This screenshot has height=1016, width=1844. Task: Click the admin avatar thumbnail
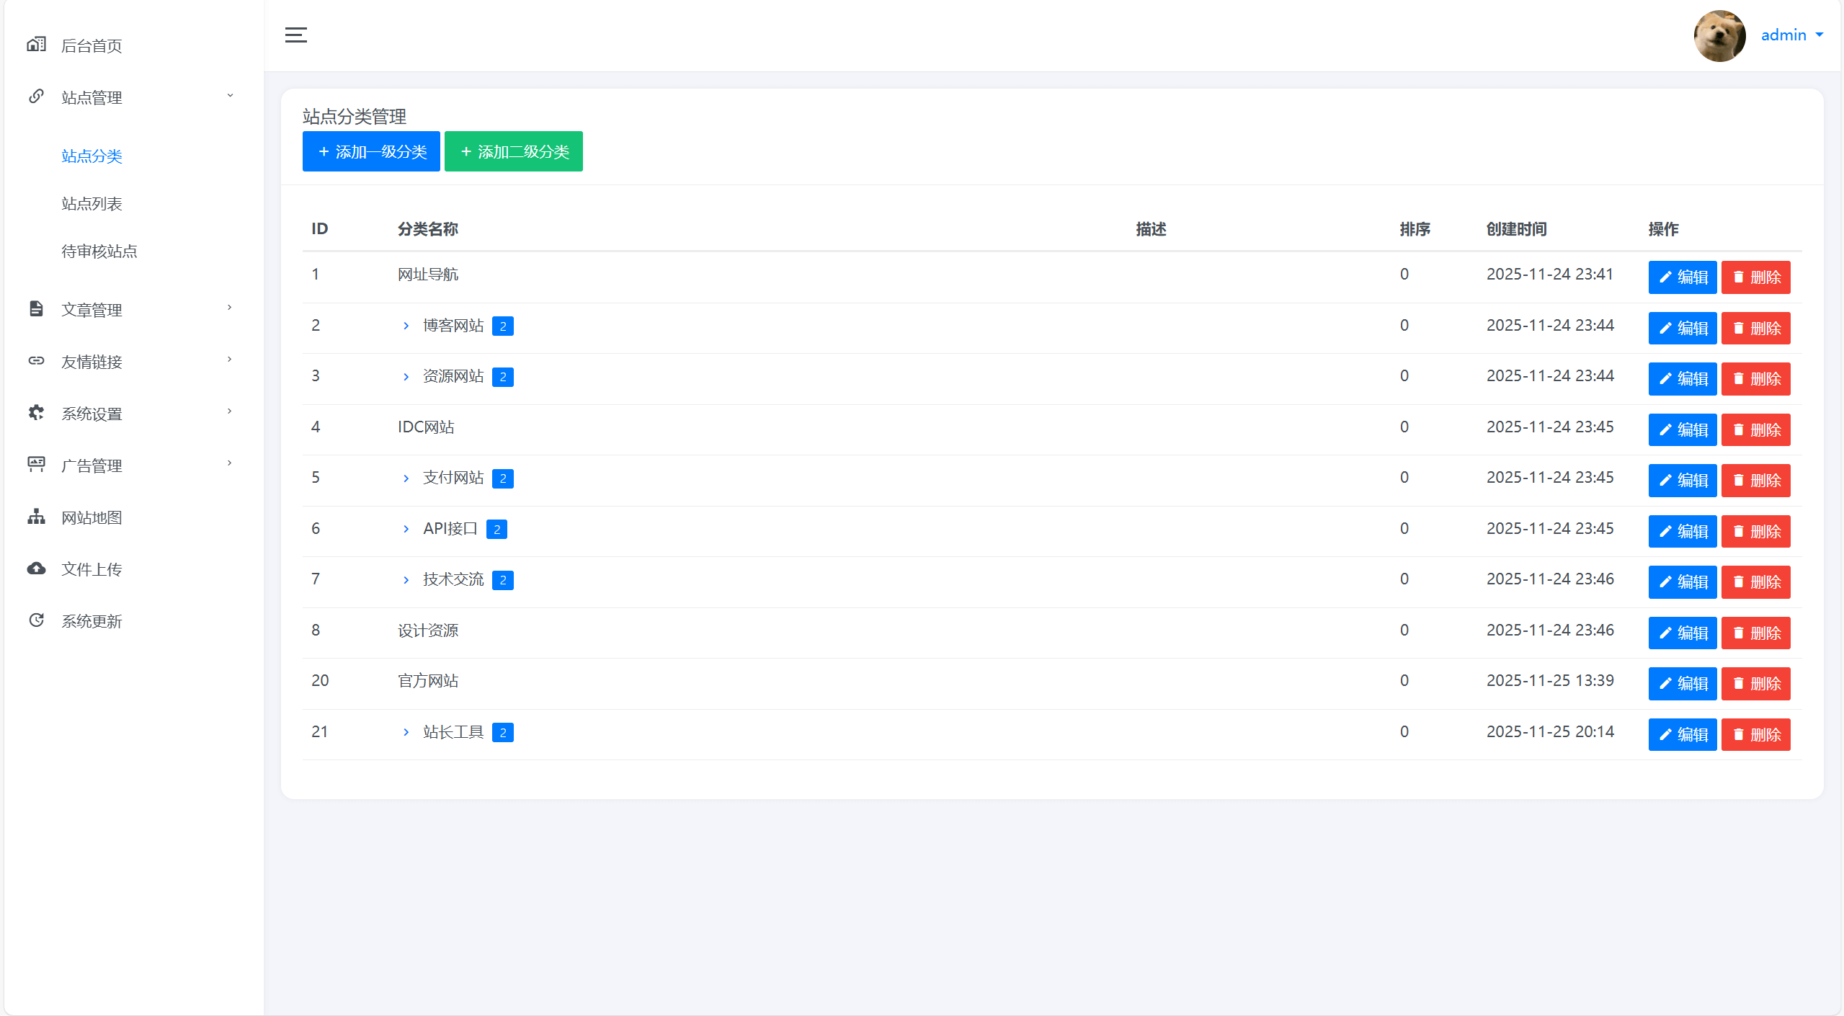[x=1719, y=35]
